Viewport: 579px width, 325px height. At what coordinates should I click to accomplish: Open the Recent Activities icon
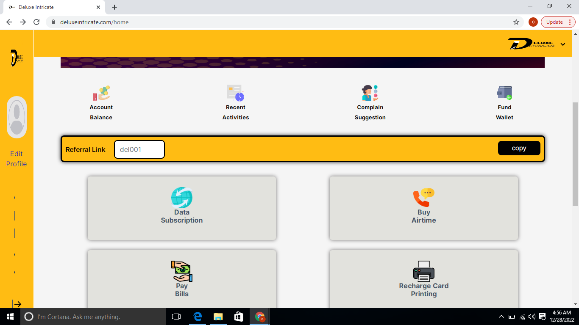(x=236, y=93)
